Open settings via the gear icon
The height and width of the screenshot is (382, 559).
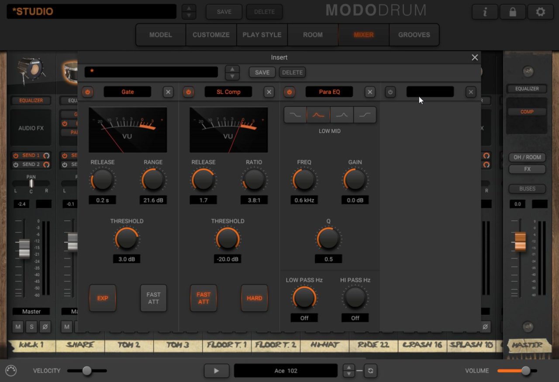tap(541, 12)
